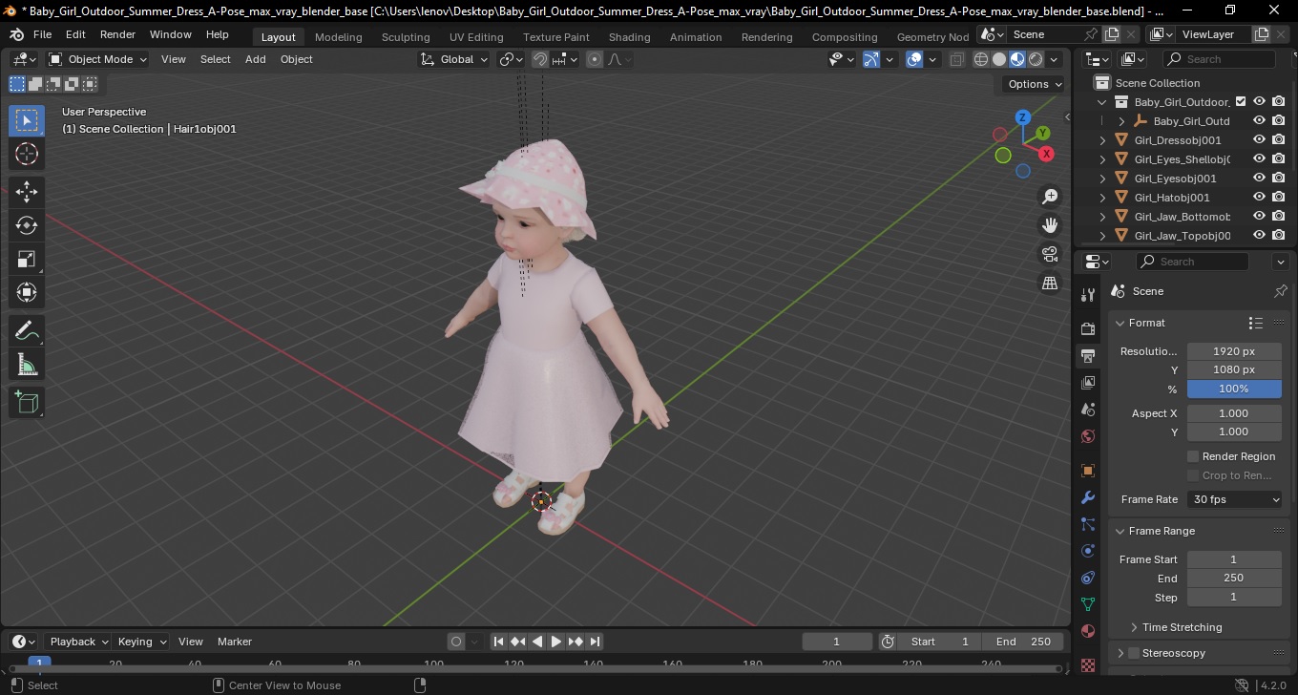Pin the Scene properties panel
The image size is (1298, 695).
[x=1280, y=291]
